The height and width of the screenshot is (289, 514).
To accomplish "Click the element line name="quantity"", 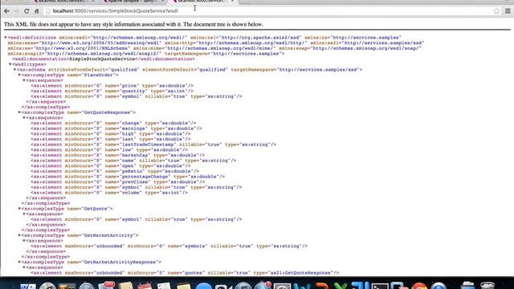I will pos(112,91).
